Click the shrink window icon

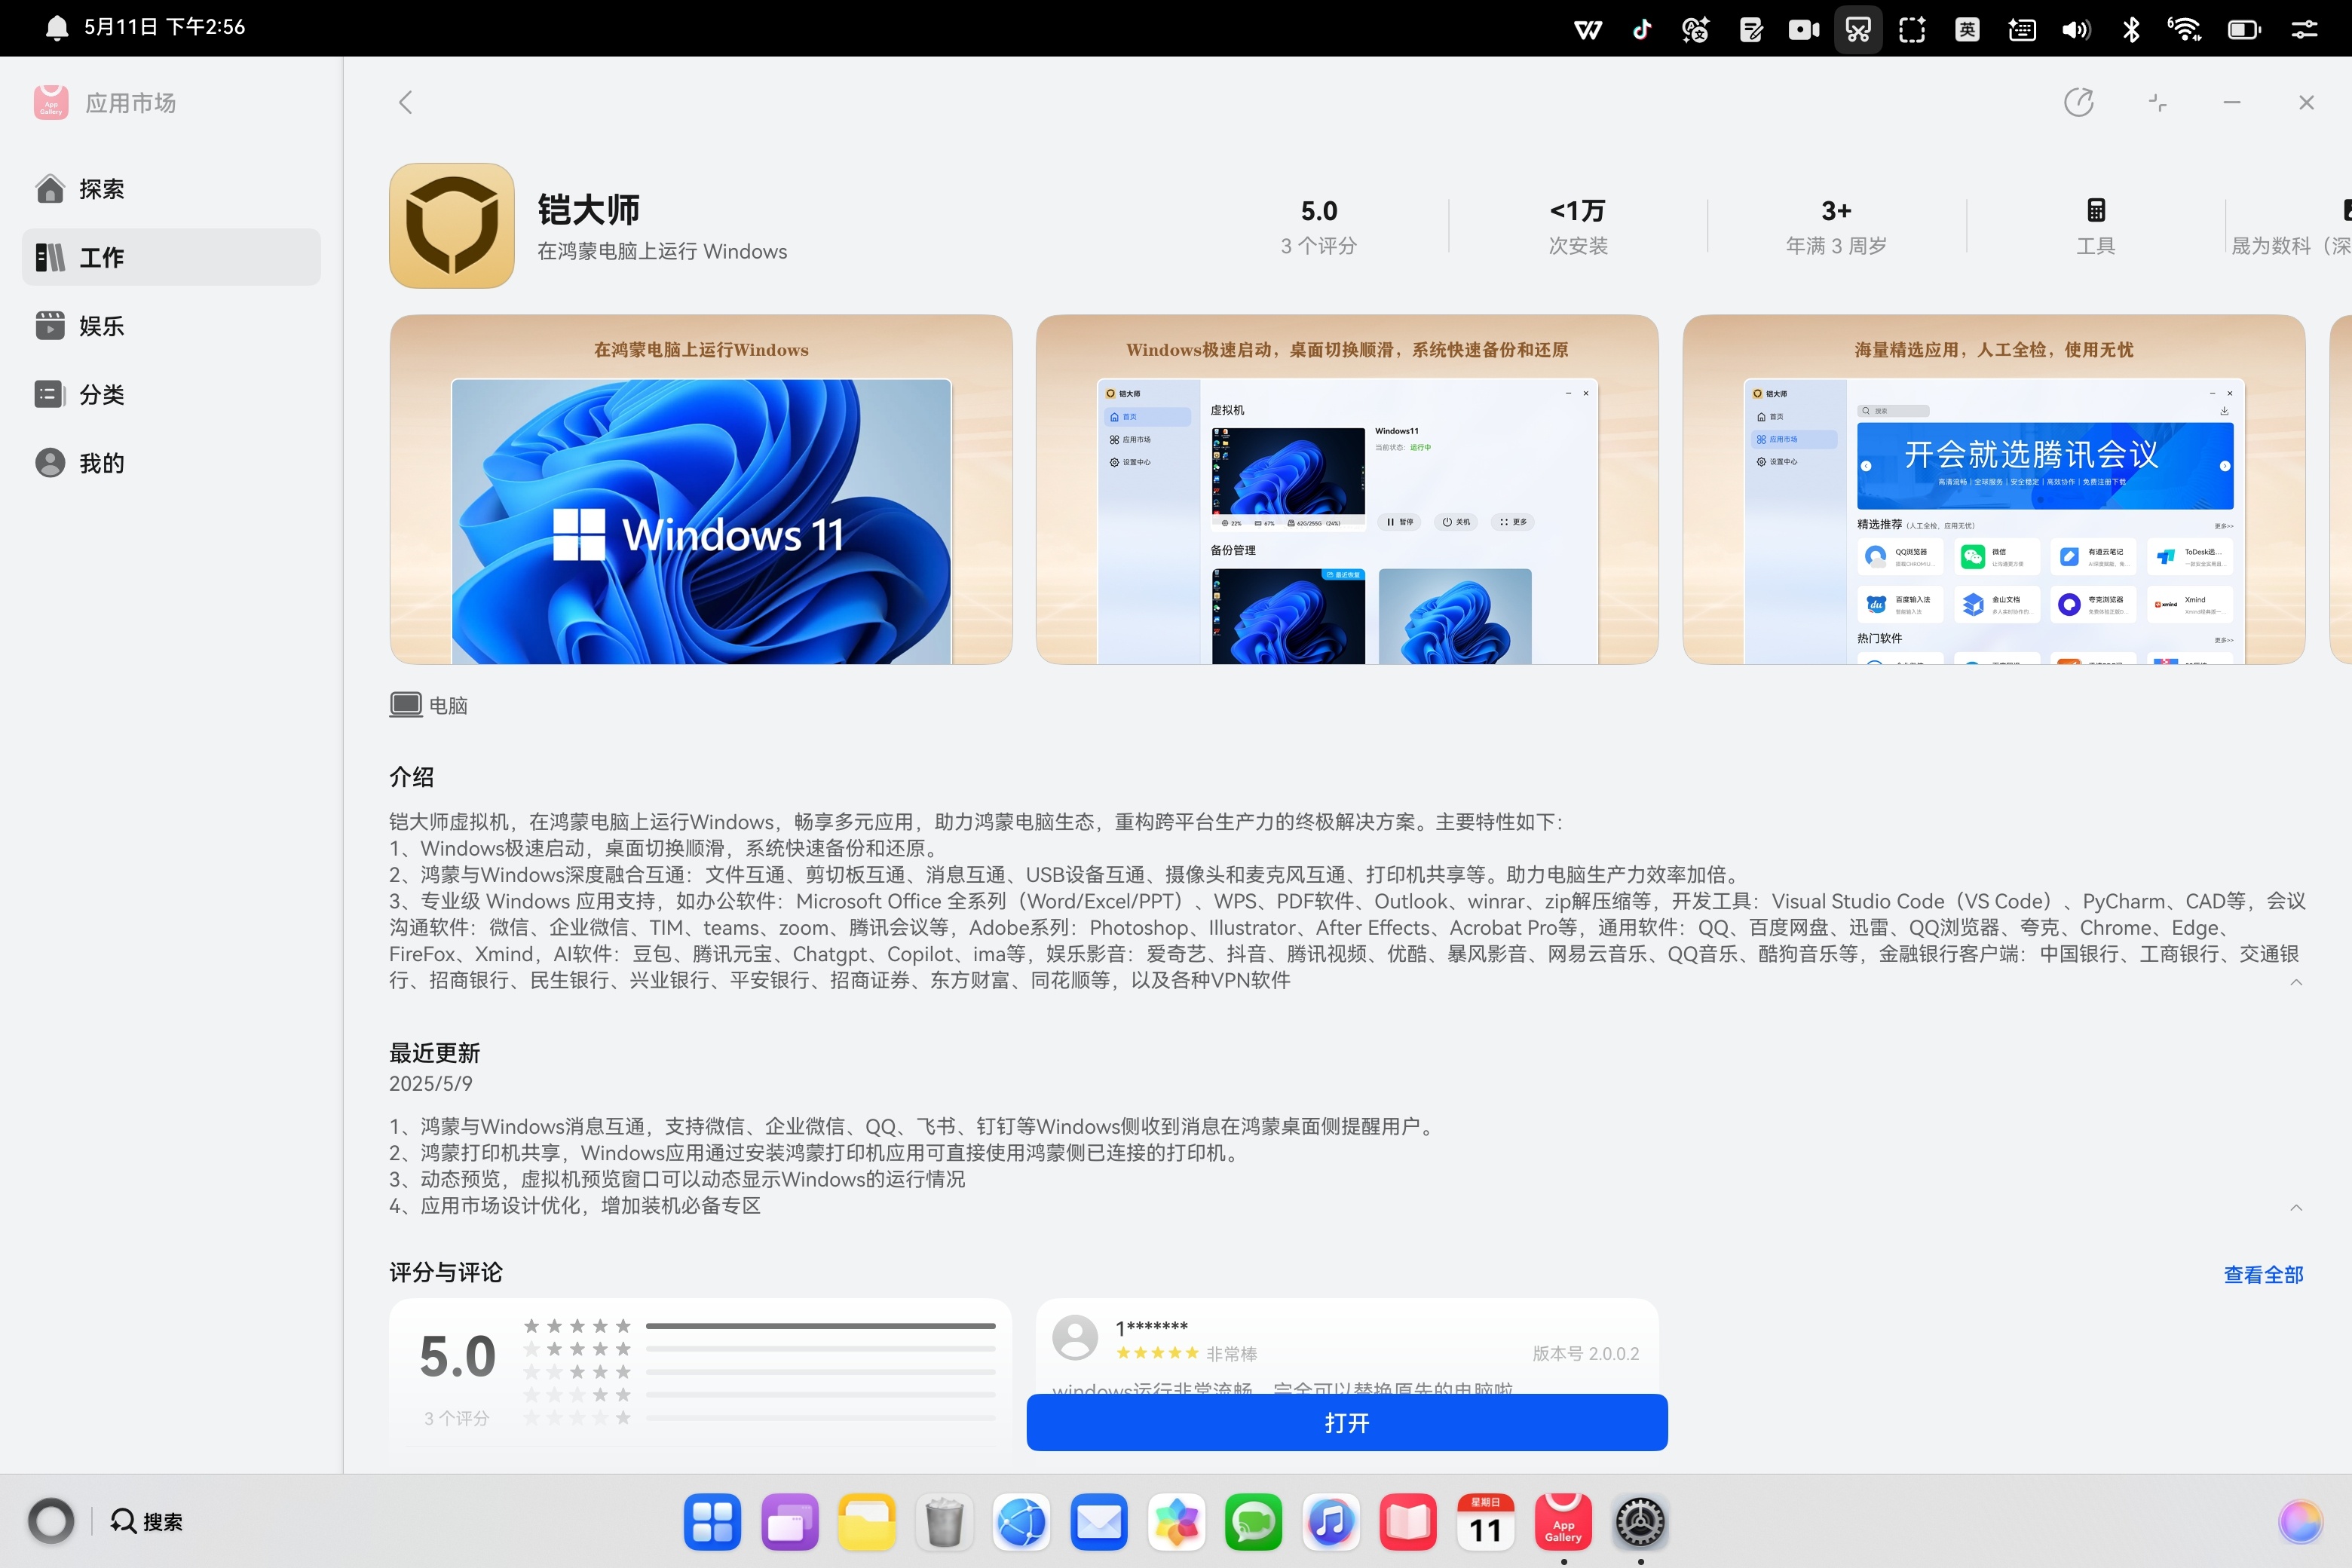(2157, 102)
